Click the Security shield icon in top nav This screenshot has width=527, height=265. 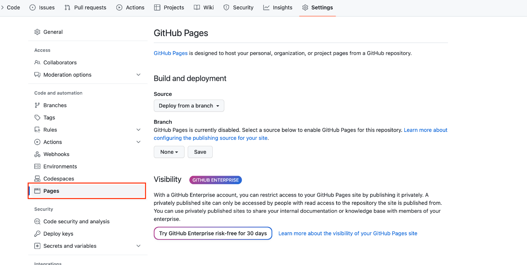[x=226, y=8]
